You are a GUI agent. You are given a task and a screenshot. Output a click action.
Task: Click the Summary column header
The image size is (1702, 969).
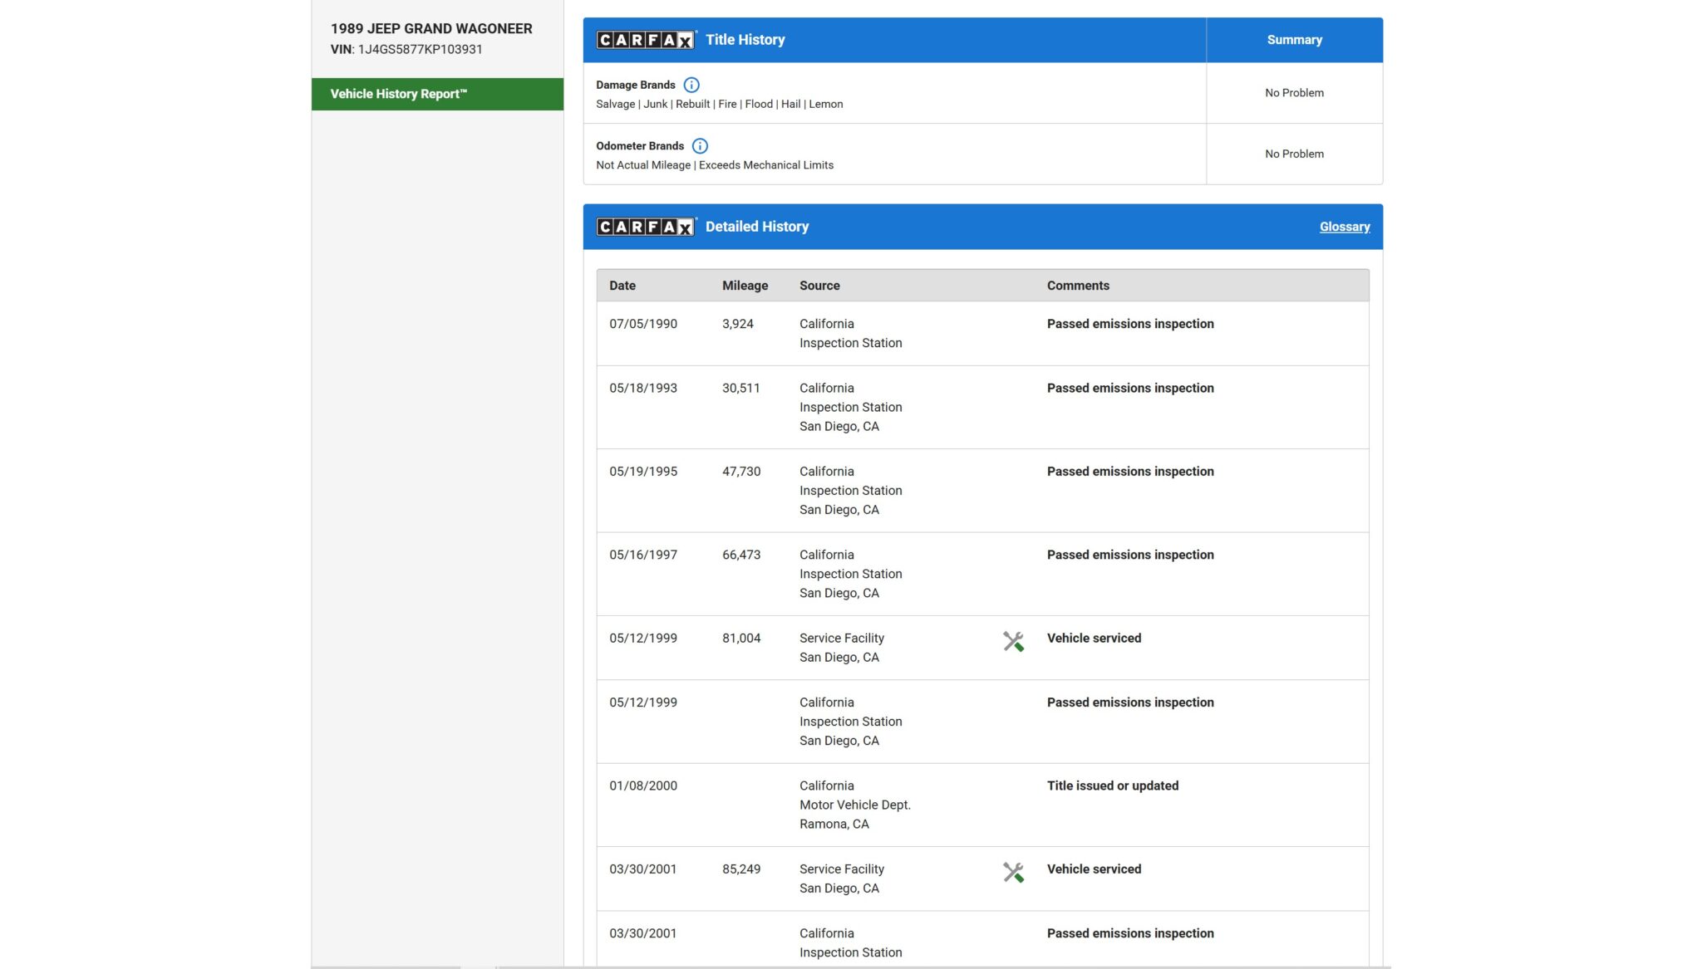pos(1293,40)
